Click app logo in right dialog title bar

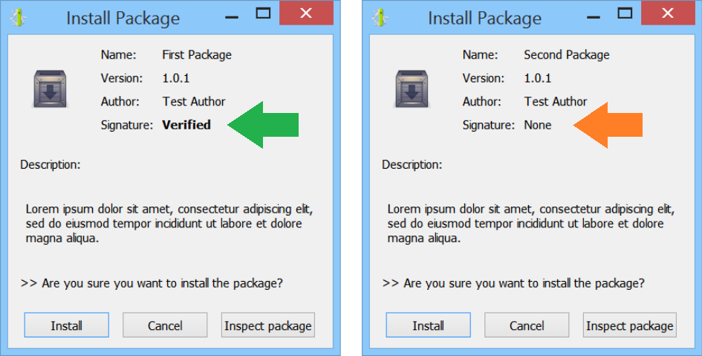(380, 17)
